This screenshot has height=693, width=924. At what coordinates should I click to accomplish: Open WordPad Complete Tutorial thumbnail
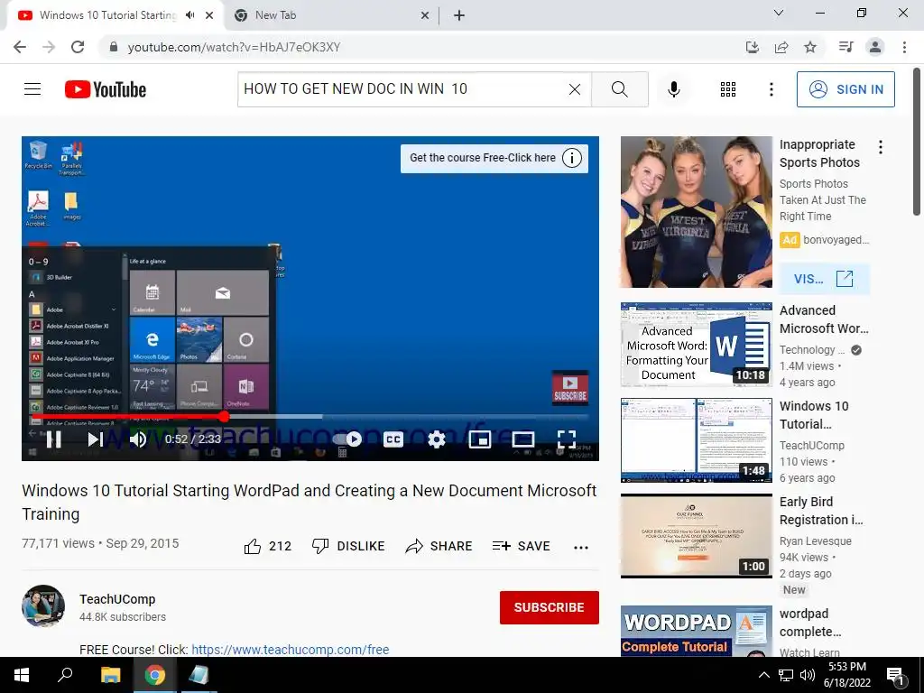696,631
